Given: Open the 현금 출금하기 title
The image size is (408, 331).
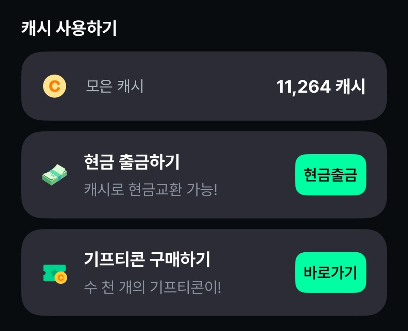Looking at the screenshot, I should 132,162.
